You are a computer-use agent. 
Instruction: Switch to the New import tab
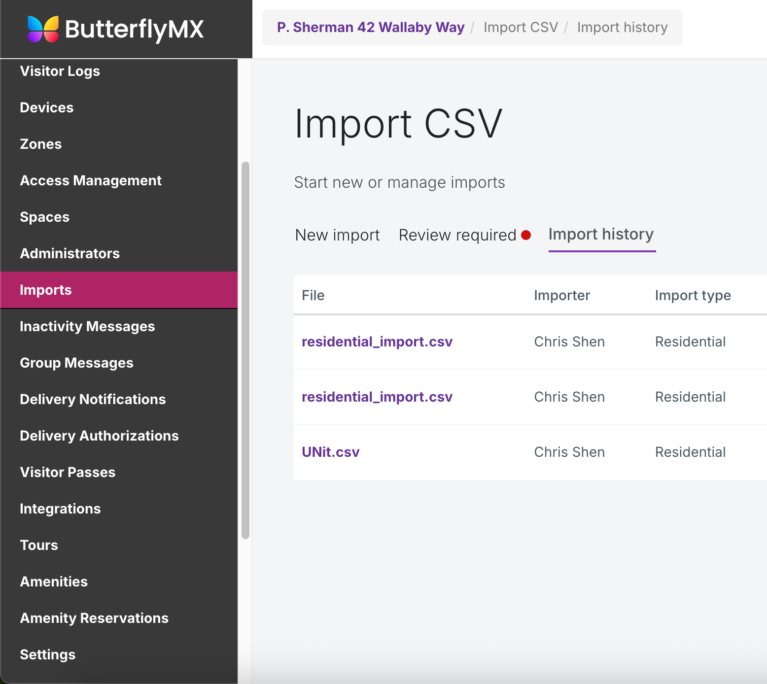pyautogui.click(x=337, y=236)
